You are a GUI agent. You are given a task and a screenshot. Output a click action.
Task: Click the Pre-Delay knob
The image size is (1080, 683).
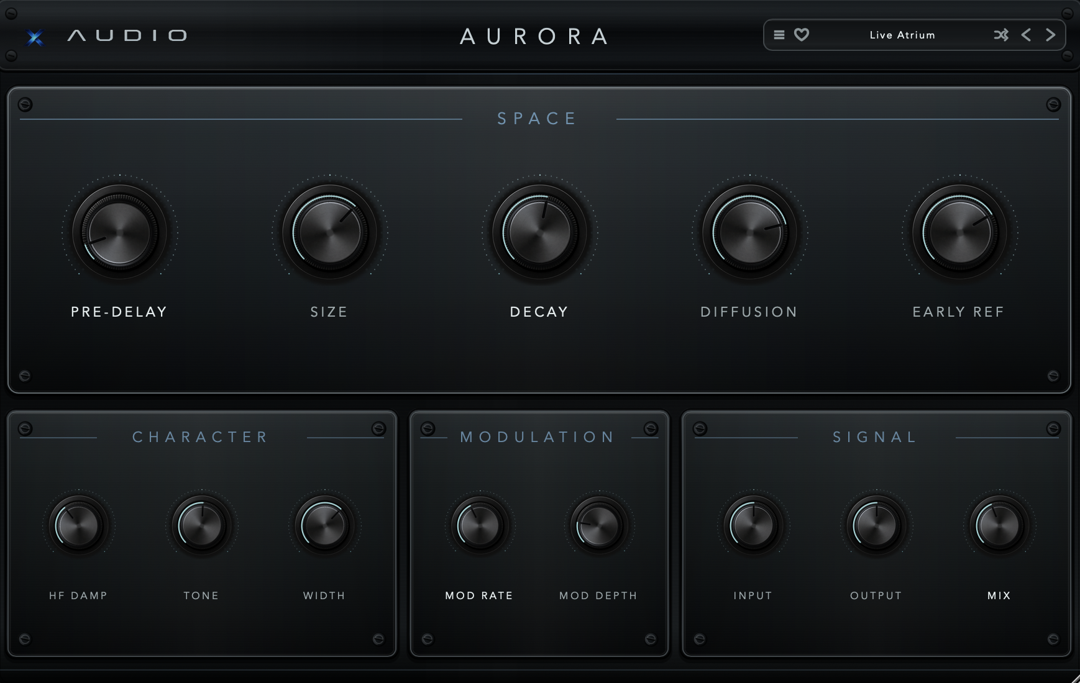pyautogui.click(x=120, y=232)
